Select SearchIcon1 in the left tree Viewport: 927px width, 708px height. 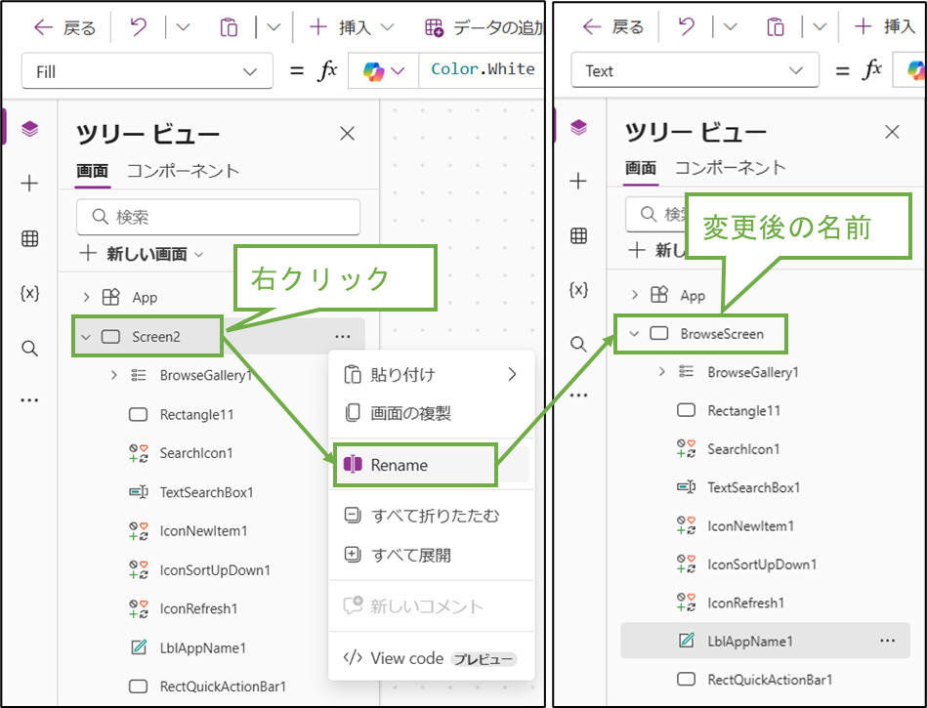(196, 453)
